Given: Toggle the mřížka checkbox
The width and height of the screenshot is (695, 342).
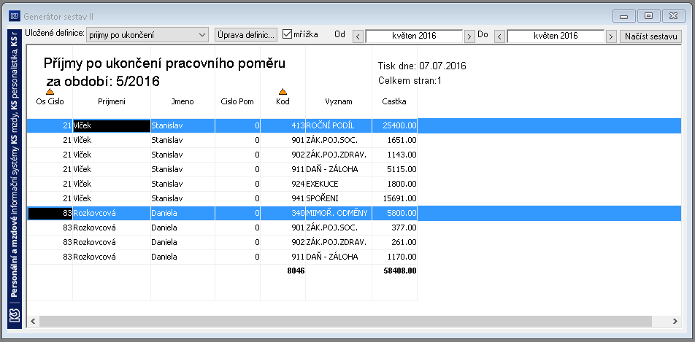Looking at the screenshot, I should tap(287, 34).
